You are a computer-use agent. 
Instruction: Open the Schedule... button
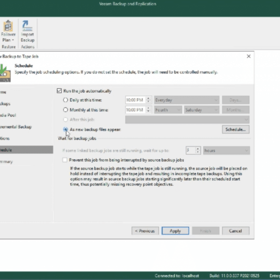pos(235,129)
